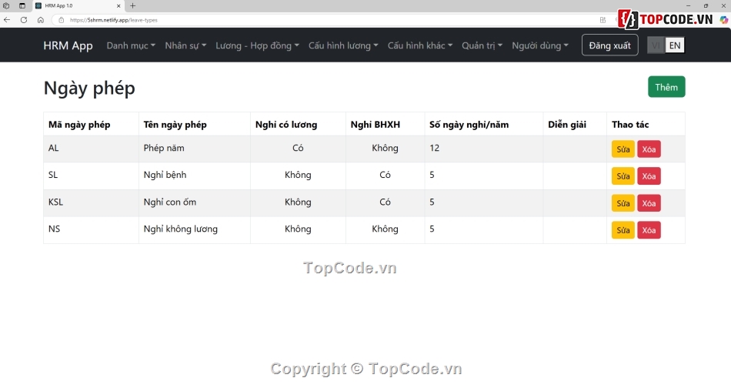Focus the address bar URL field
Image resolution: width=731 pixels, height=388 pixels.
[x=326, y=20]
